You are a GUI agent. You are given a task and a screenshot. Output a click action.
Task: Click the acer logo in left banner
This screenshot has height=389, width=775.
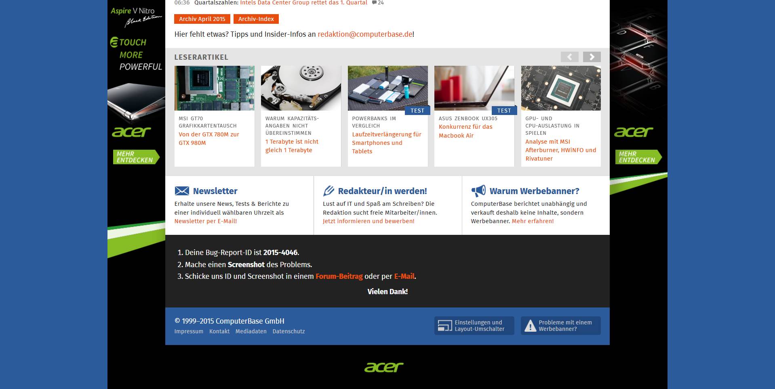pos(131,132)
